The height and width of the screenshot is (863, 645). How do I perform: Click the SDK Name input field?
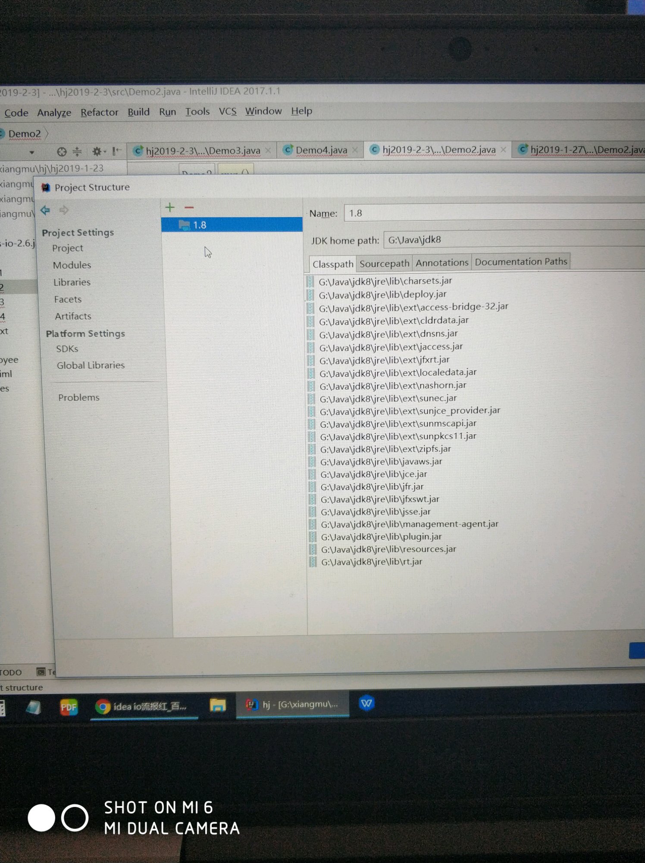(494, 213)
